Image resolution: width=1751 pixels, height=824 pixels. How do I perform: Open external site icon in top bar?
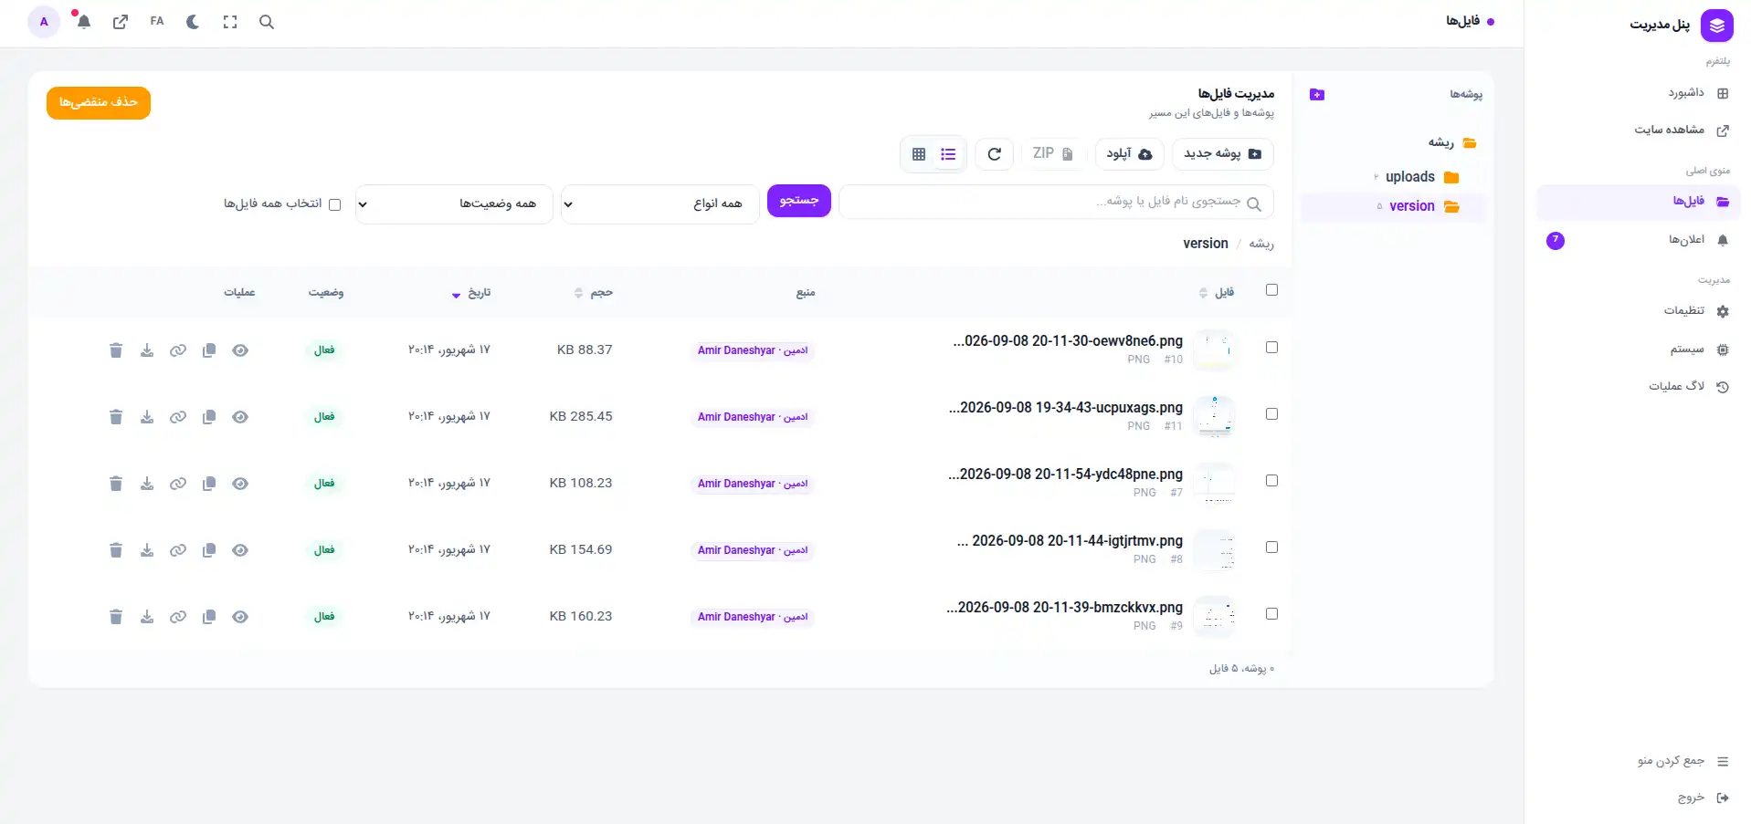(x=121, y=22)
